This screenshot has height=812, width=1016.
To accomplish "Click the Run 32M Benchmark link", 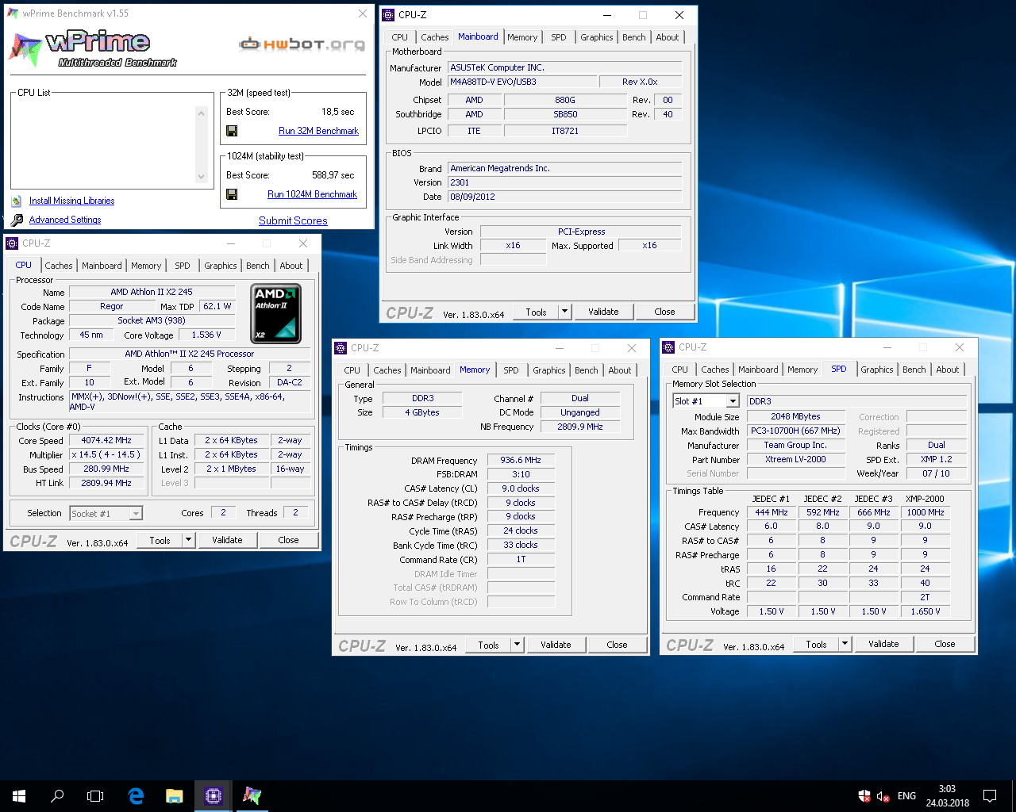I will 318,131.
